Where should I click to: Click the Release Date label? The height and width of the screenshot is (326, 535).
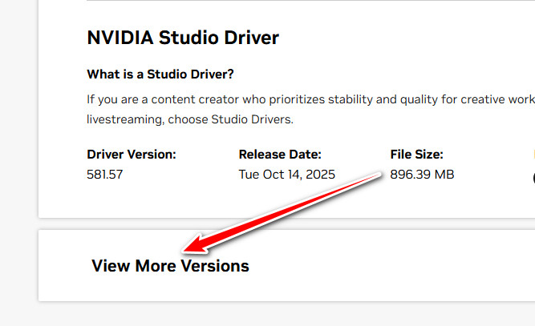pos(280,155)
